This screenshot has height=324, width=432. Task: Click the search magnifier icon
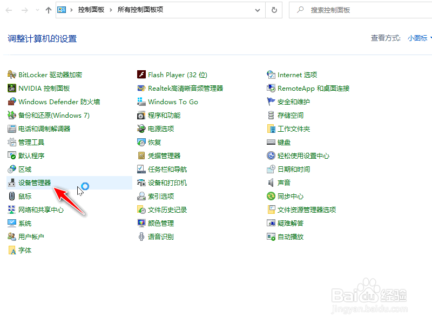coord(300,10)
